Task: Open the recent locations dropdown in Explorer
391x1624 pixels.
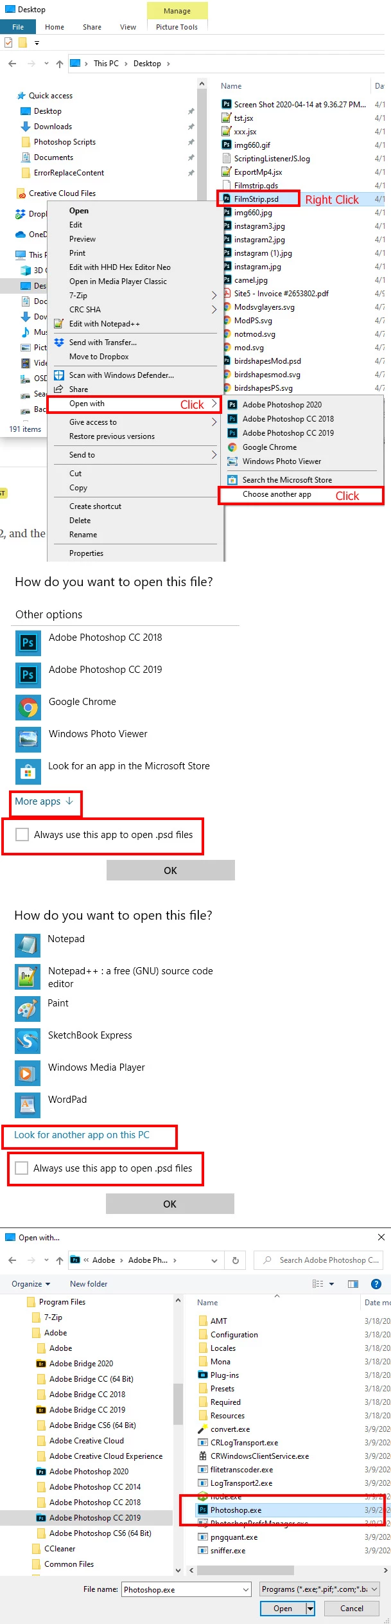Action: [x=46, y=64]
